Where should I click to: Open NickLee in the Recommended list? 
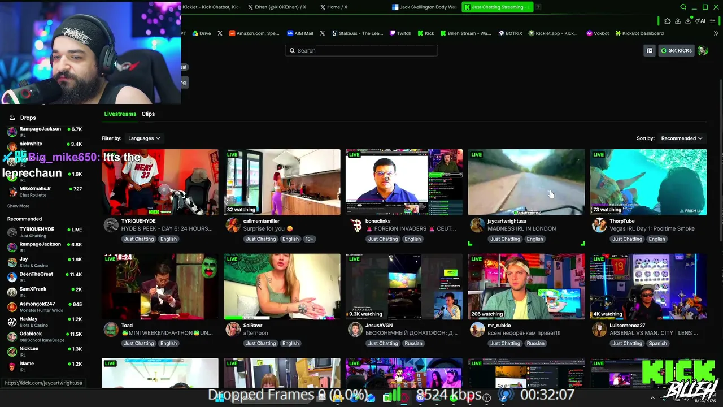pyautogui.click(x=45, y=351)
